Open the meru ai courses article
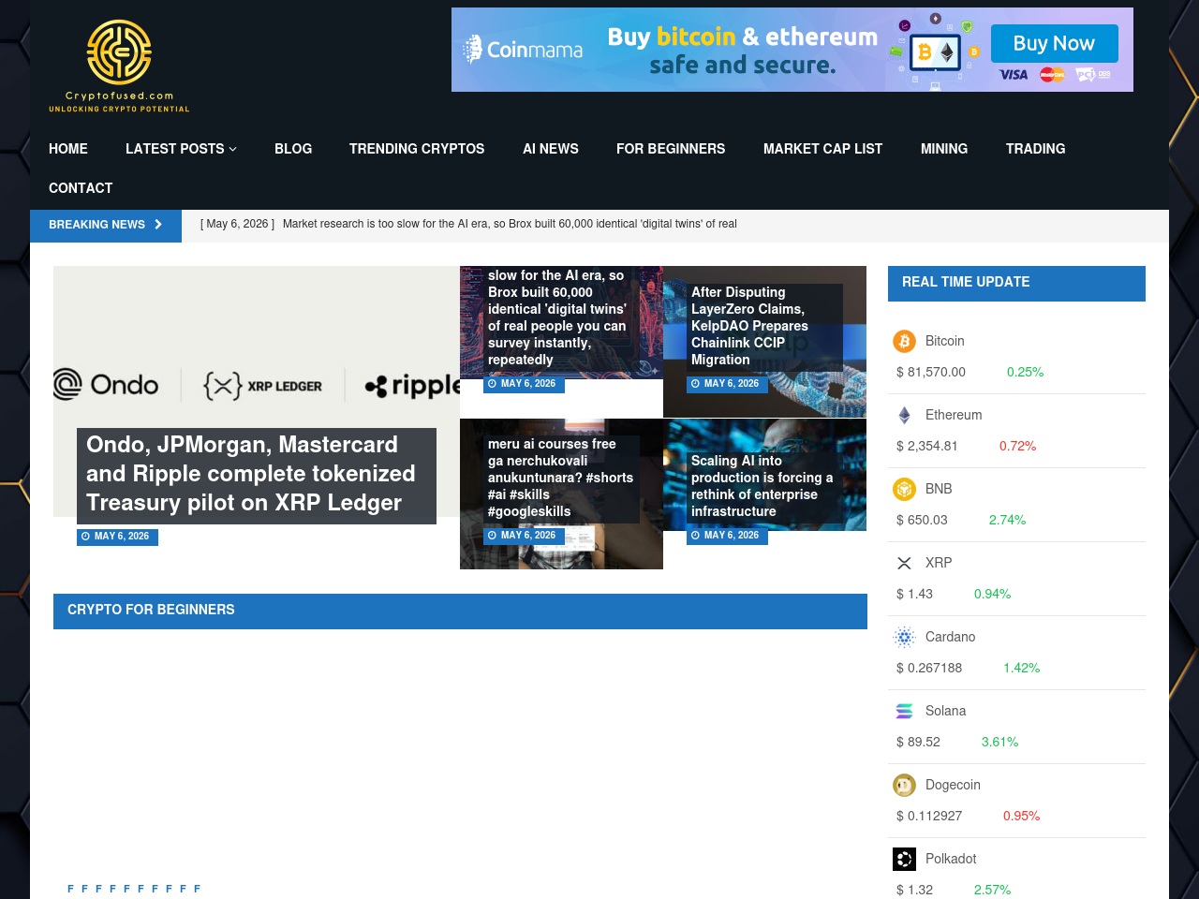Viewport: 1199px width, 899px height. tap(560, 478)
